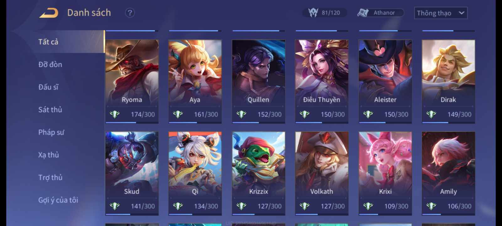Open the question mark help icon
The image size is (502, 226).
pyautogui.click(x=130, y=13)
